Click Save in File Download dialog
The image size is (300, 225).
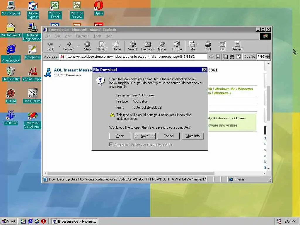[x=144, y=136]
